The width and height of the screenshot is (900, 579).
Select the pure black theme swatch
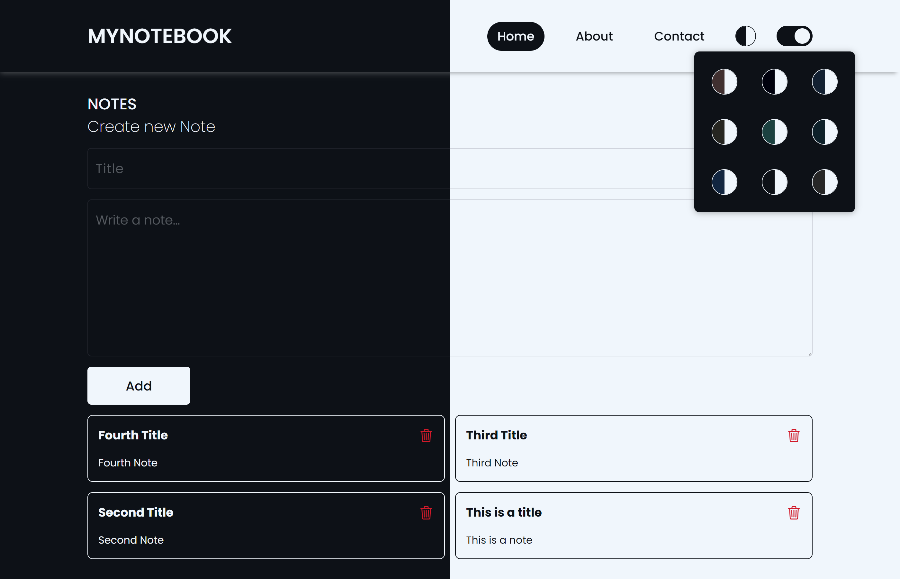point(774,82)
